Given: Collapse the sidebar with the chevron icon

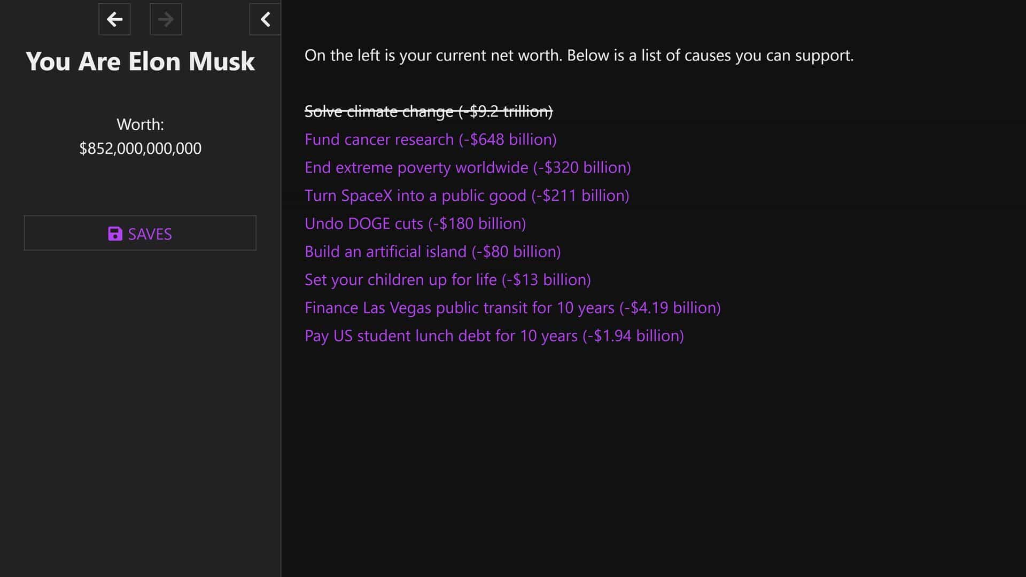Looking at the screenshot, I should coord(265,19).
